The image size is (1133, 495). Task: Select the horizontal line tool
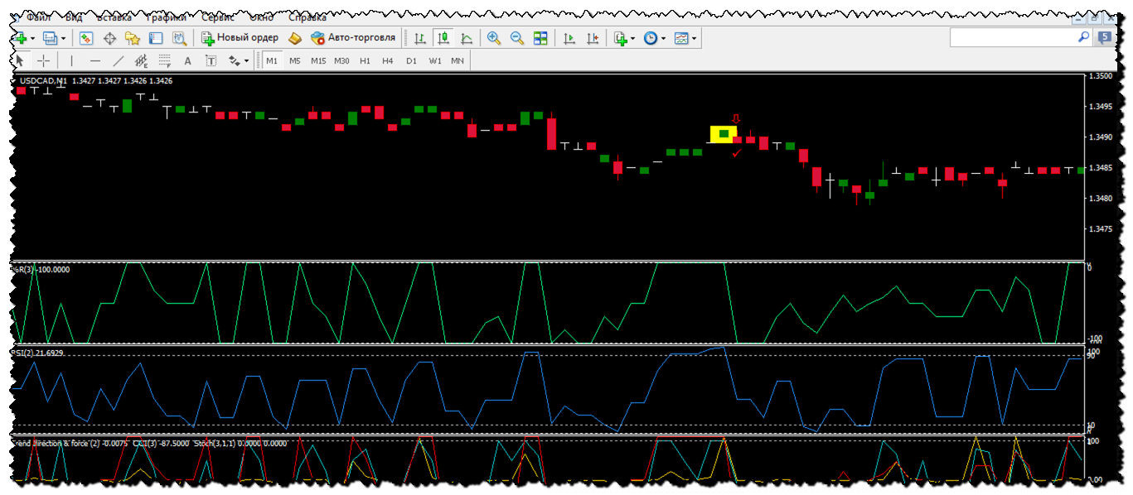pyautogui.click(x=95, y=60)
